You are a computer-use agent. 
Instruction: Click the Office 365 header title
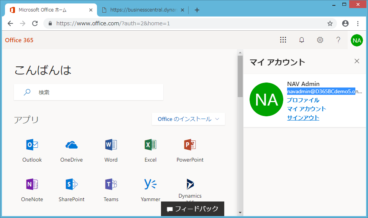pos(19,40)
